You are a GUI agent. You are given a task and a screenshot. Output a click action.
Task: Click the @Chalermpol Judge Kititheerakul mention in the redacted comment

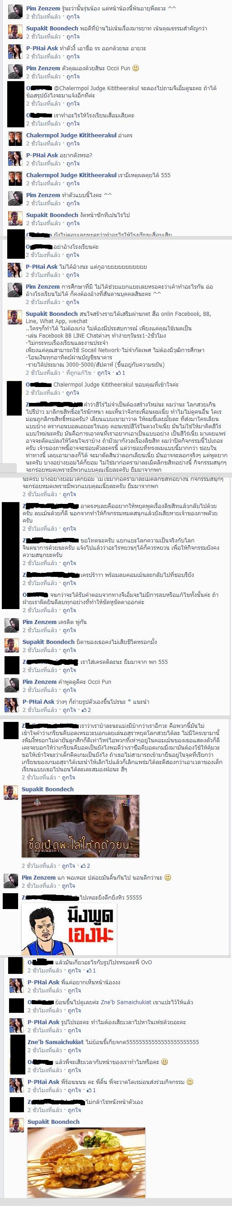(95, 88)
